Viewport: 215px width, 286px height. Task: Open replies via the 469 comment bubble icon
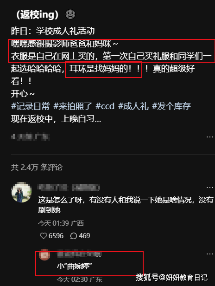click(73, 236)
